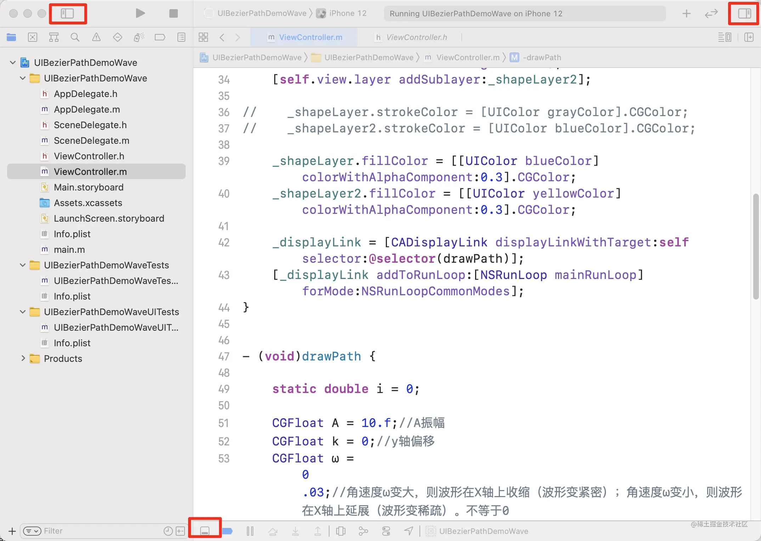
Task: Click the add file plus button at bottom left
Action: [12, 531]
